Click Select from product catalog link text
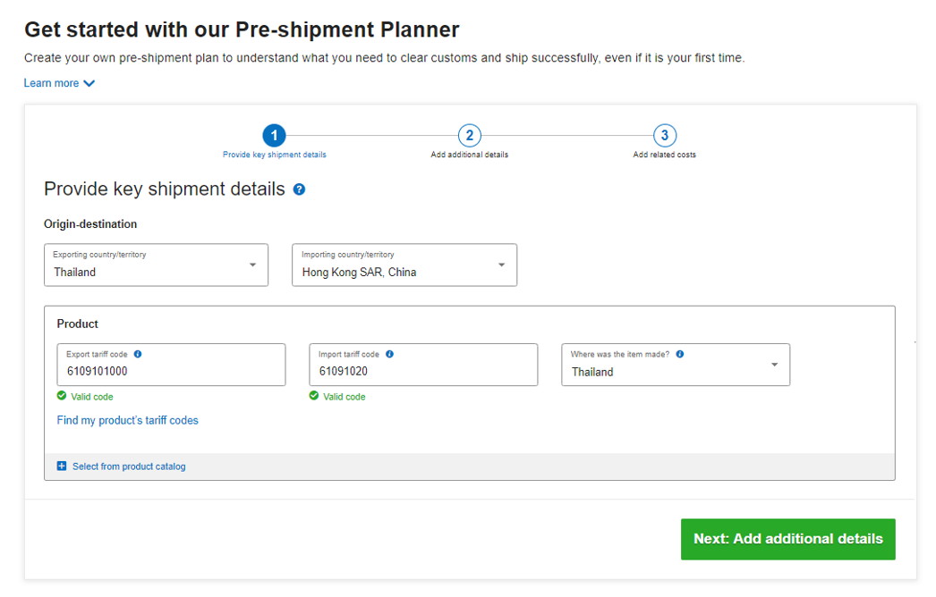Screen dimensions: 936x597 129,467
